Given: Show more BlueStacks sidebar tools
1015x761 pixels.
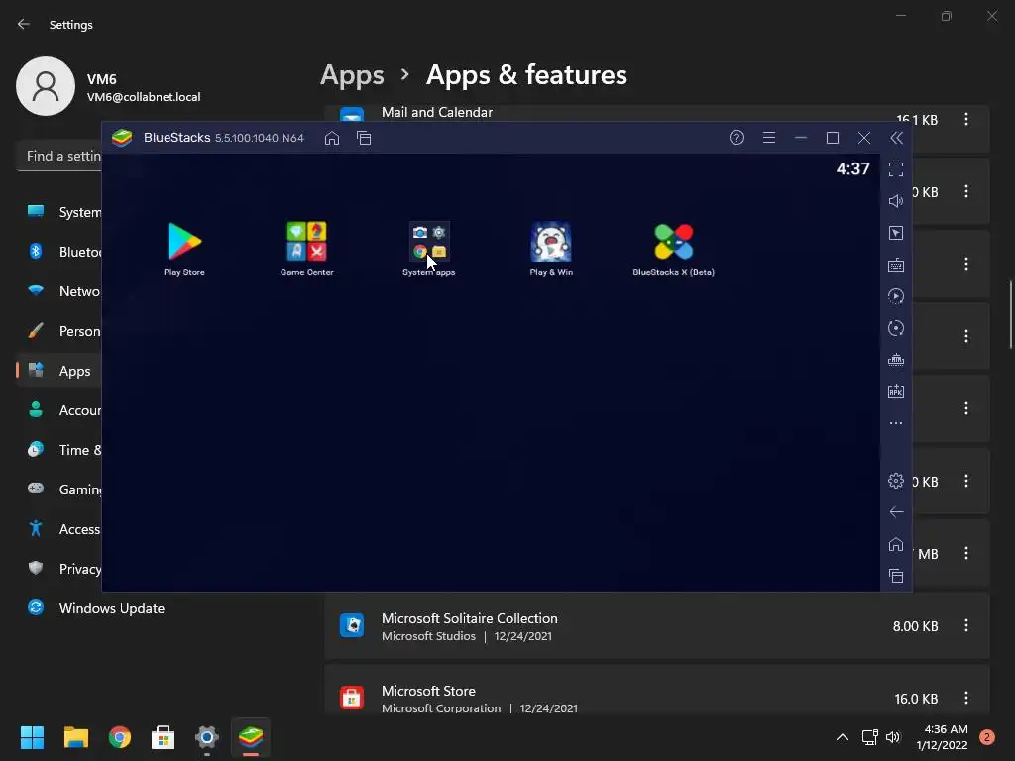Looking at the screenshot, I should (x=896, y=423).
